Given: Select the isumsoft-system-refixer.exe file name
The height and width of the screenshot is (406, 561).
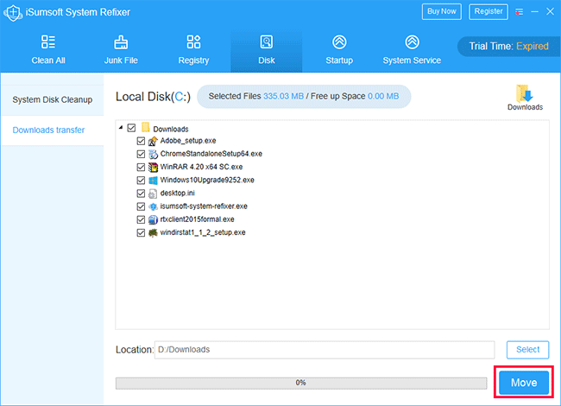Looking at the screenshot, I should tap(204, 206).
